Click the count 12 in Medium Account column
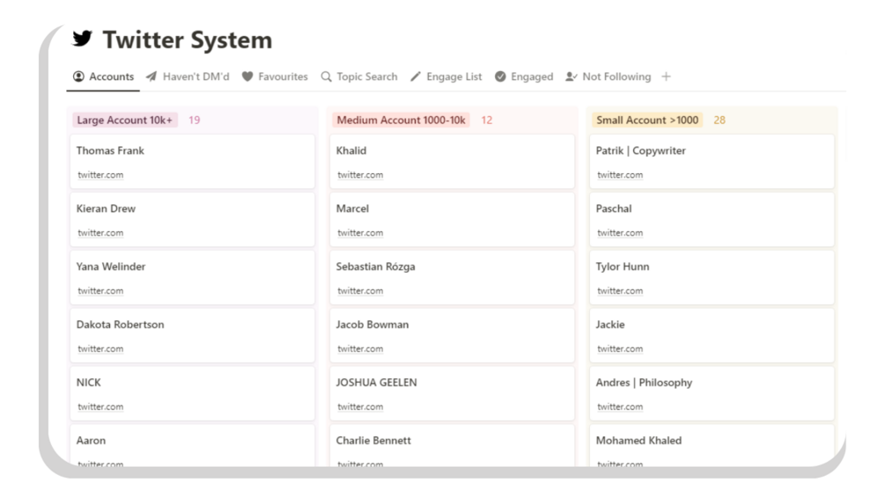 [486, 120]
